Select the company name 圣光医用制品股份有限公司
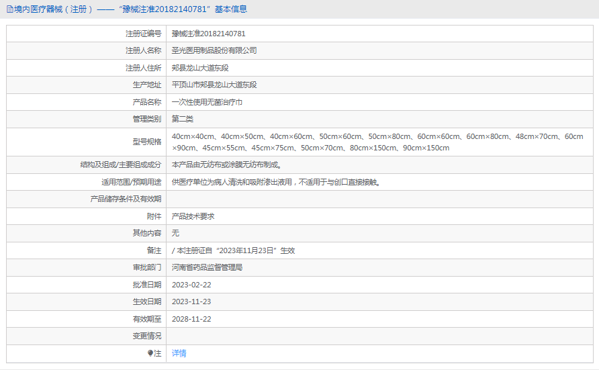 [214, 50]
